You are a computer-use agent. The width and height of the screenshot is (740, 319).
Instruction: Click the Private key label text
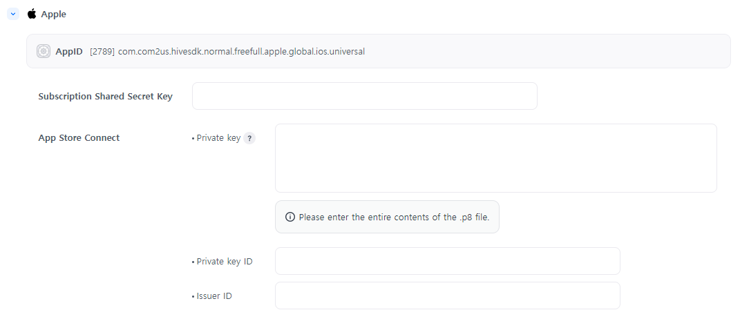[218, 138]
